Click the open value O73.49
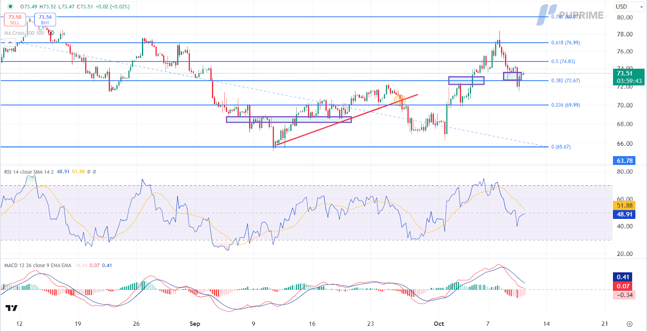Screen dimensions: 647x331 [28, 6]
